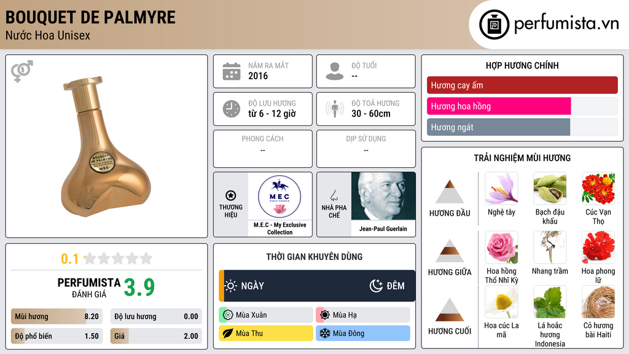Click the user rating value 0.1
The width and height of the screenshot is (629, 354).
(x=69, y=259)
